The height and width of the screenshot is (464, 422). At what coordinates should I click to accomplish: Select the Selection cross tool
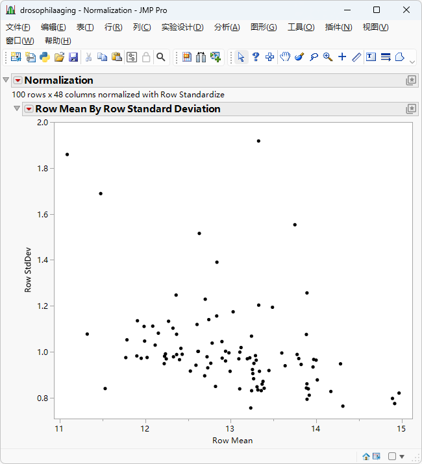(270, 57)
